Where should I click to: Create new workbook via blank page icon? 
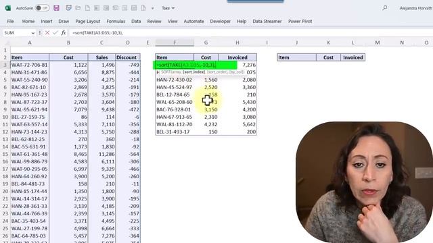click(87, 8)
